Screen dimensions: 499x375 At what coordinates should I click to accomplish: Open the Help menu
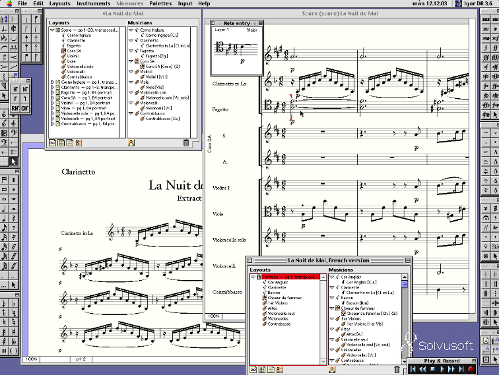pyautogui.click(x=204, y=3)
